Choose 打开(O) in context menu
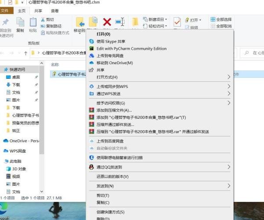This screenshot has width=264, height=220. (159, 34)
